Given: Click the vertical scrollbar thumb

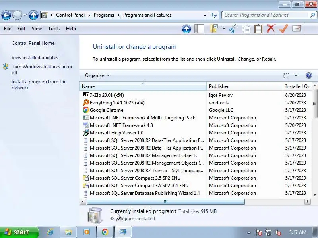Looking at the screenshot, I should (x=314, y=103).
